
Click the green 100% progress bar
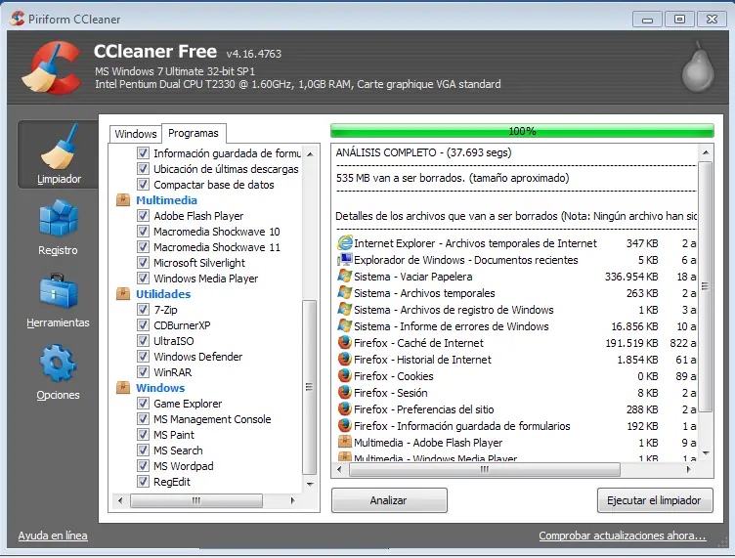[522, 131]
